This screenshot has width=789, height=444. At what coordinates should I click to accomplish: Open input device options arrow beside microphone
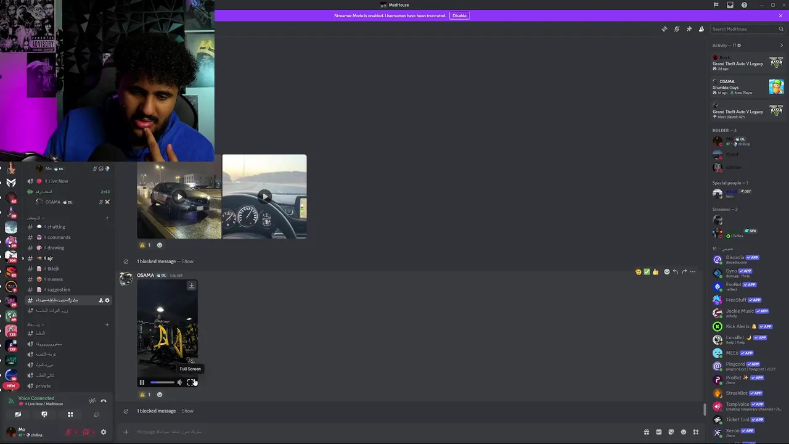point(76,432)
